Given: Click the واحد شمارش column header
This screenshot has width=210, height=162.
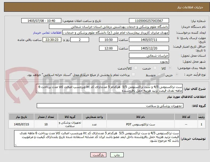Looking at the screenshot, I should coord(94,117).
